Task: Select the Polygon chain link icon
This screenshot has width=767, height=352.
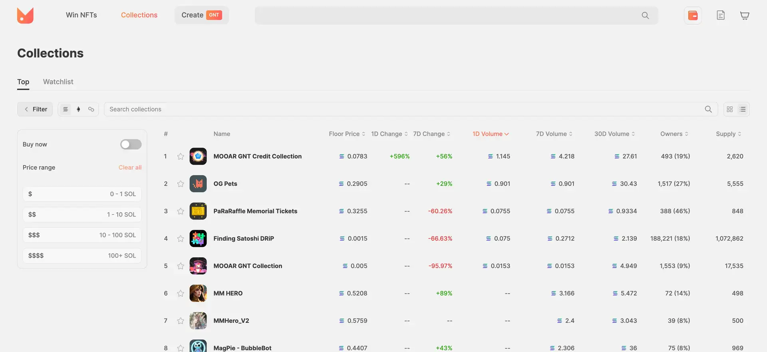Action: [x=91, y=109]
